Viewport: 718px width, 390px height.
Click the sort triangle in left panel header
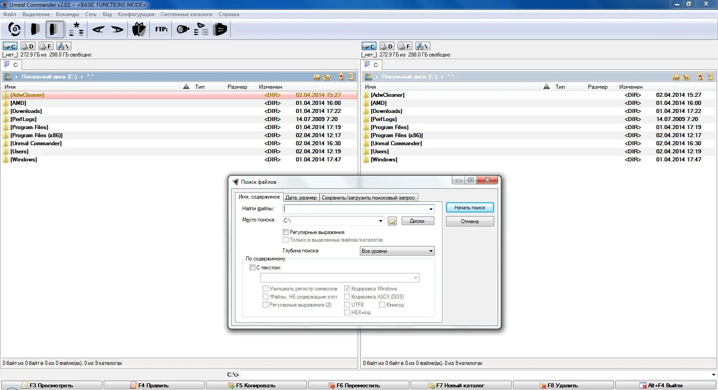pyautogui.click(x=186, y=87)
